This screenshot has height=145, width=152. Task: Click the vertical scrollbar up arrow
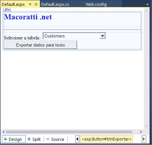(146, 11)
